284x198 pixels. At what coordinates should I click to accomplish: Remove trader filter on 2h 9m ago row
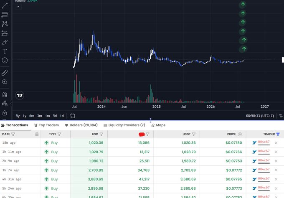tap(276, 161)
